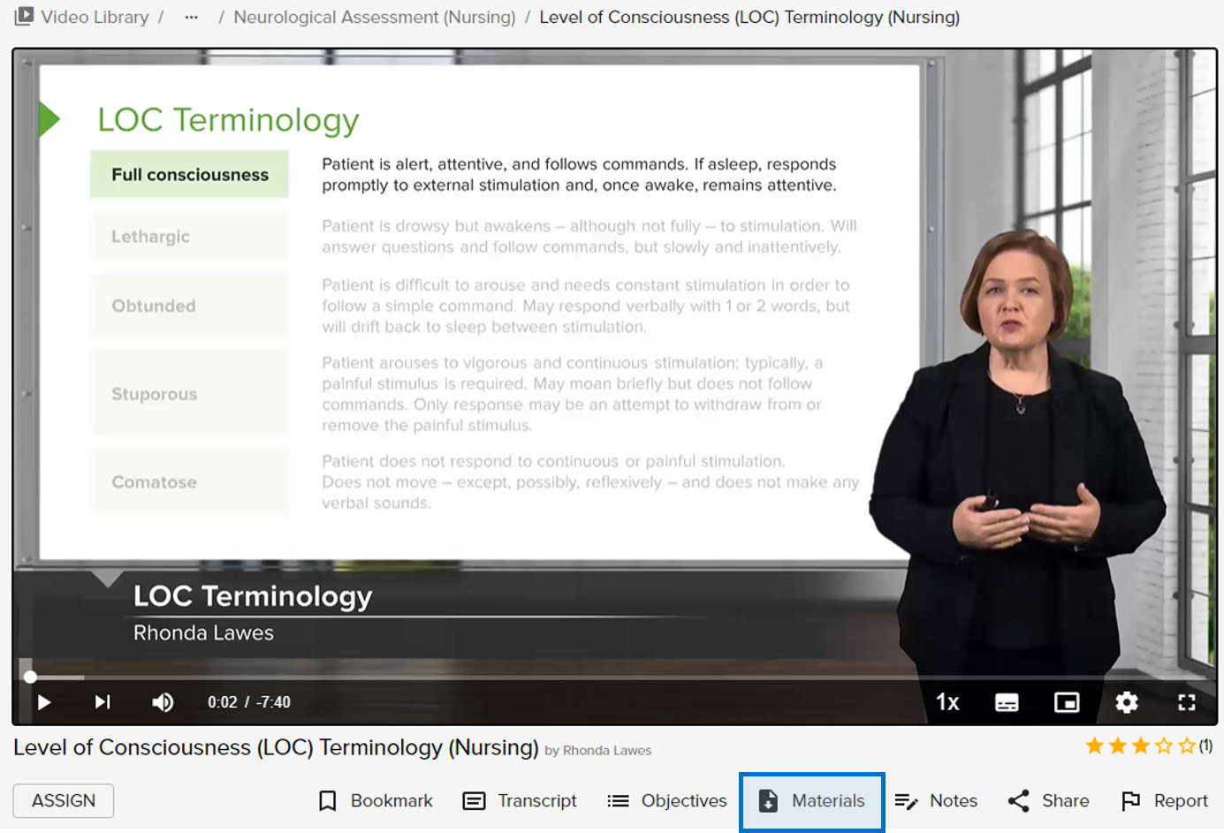Bookmark this video
The image size is (1224, 833).
point(376,801)
